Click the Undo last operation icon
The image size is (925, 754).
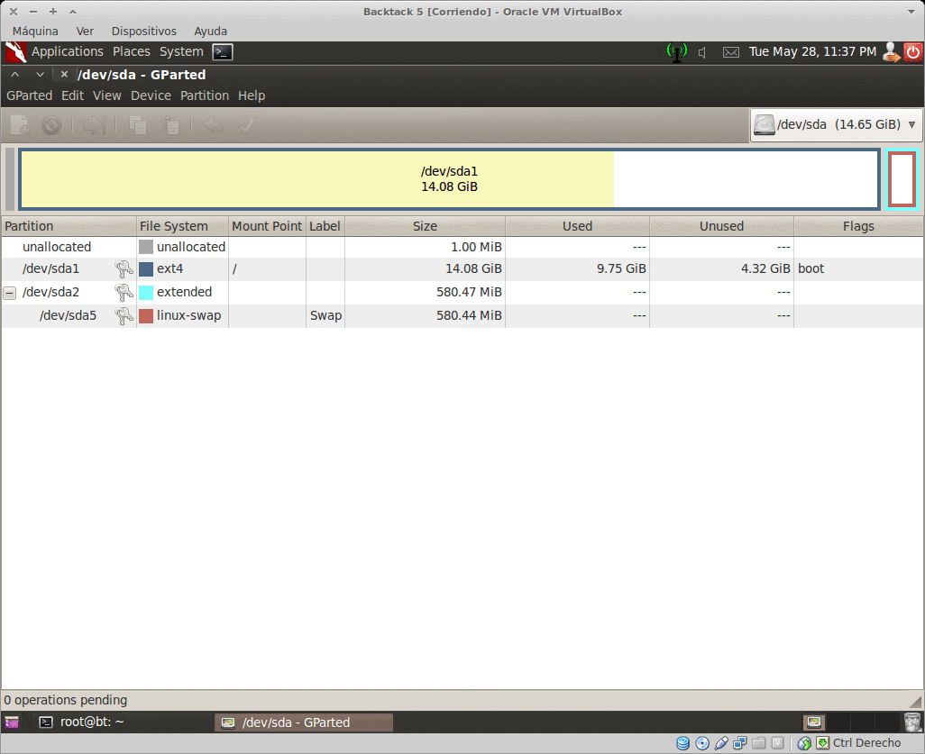point(213,126)
